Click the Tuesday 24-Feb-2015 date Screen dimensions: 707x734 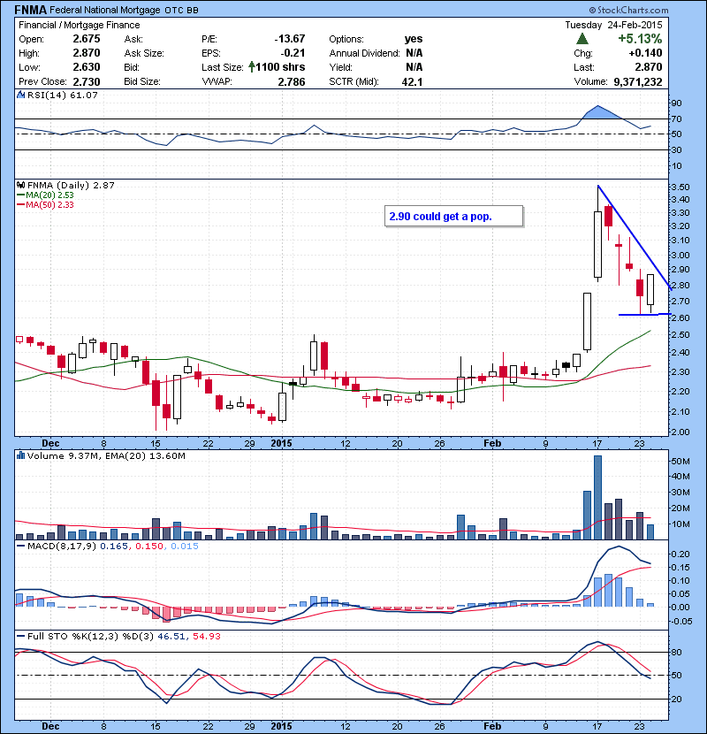[x=613, y=25]
